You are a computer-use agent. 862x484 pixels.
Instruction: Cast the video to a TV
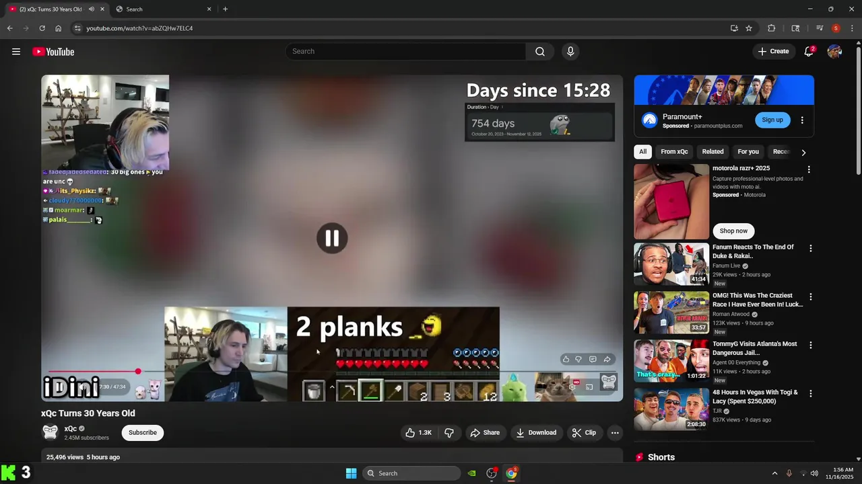(x=589, y=387)
